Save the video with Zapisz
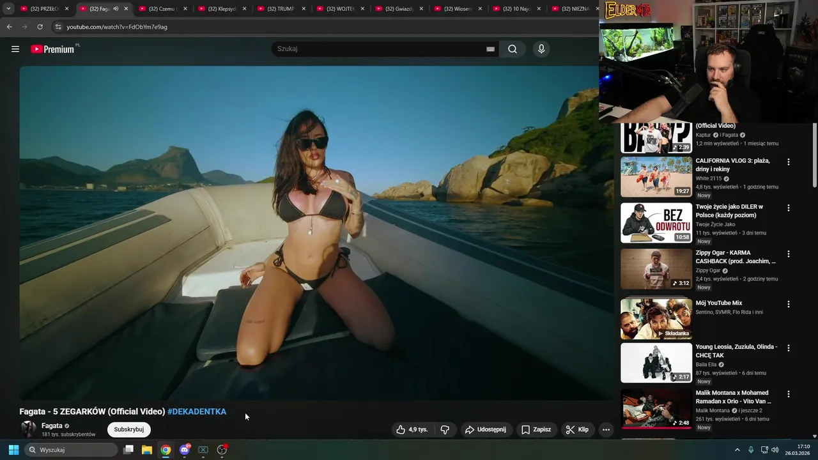The height and width of the screenshot is (460, 818). click(536, 429)
